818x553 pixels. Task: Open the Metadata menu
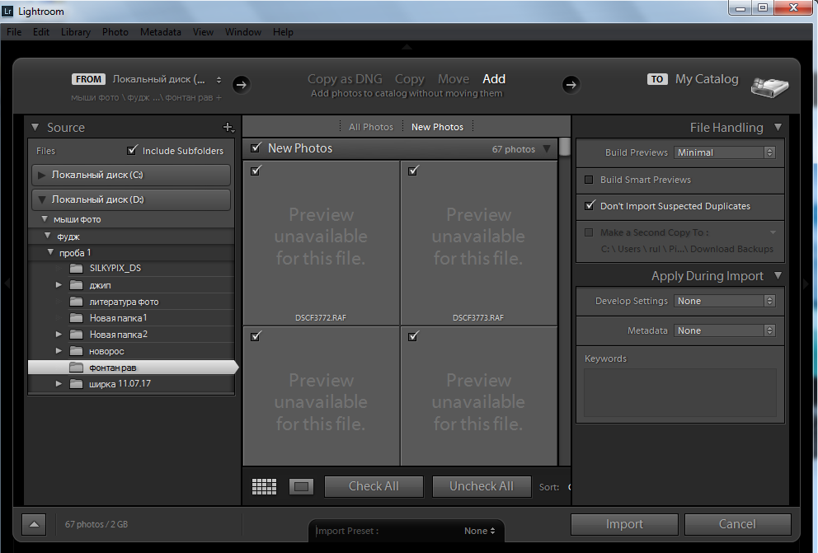[161, 32]
